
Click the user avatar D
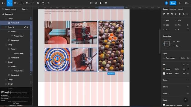tap(166, 3)
